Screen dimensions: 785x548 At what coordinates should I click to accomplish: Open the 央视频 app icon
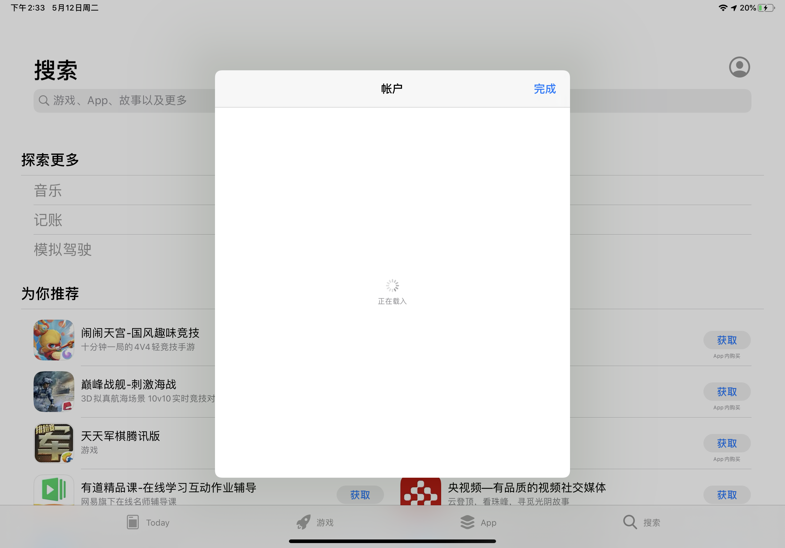[420, 491]
